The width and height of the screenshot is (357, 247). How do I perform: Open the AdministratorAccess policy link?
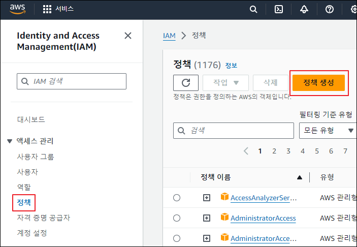click(263, 219)
